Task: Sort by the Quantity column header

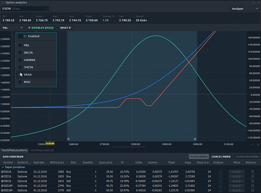Action: click(88, 163)
